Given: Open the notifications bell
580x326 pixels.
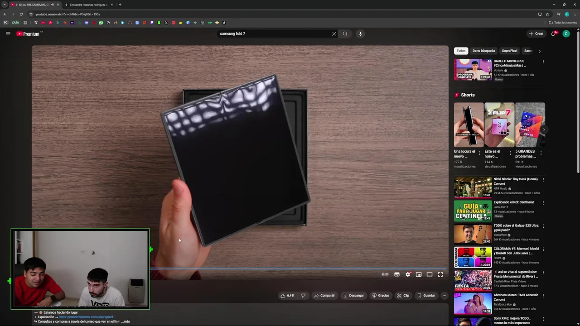Looking at the screenshot, I should 553,34.
